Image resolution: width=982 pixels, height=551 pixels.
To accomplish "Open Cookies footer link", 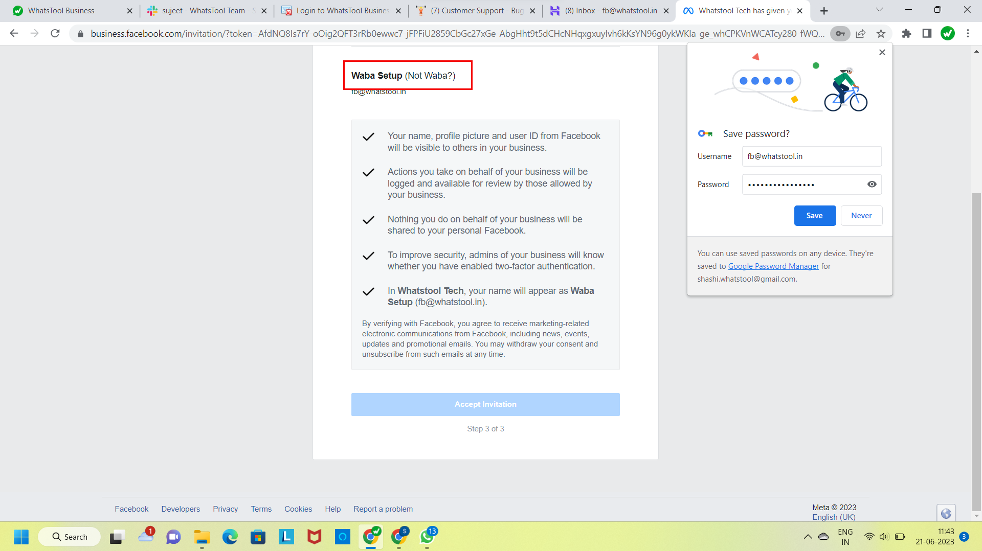I will coord(298,509).
